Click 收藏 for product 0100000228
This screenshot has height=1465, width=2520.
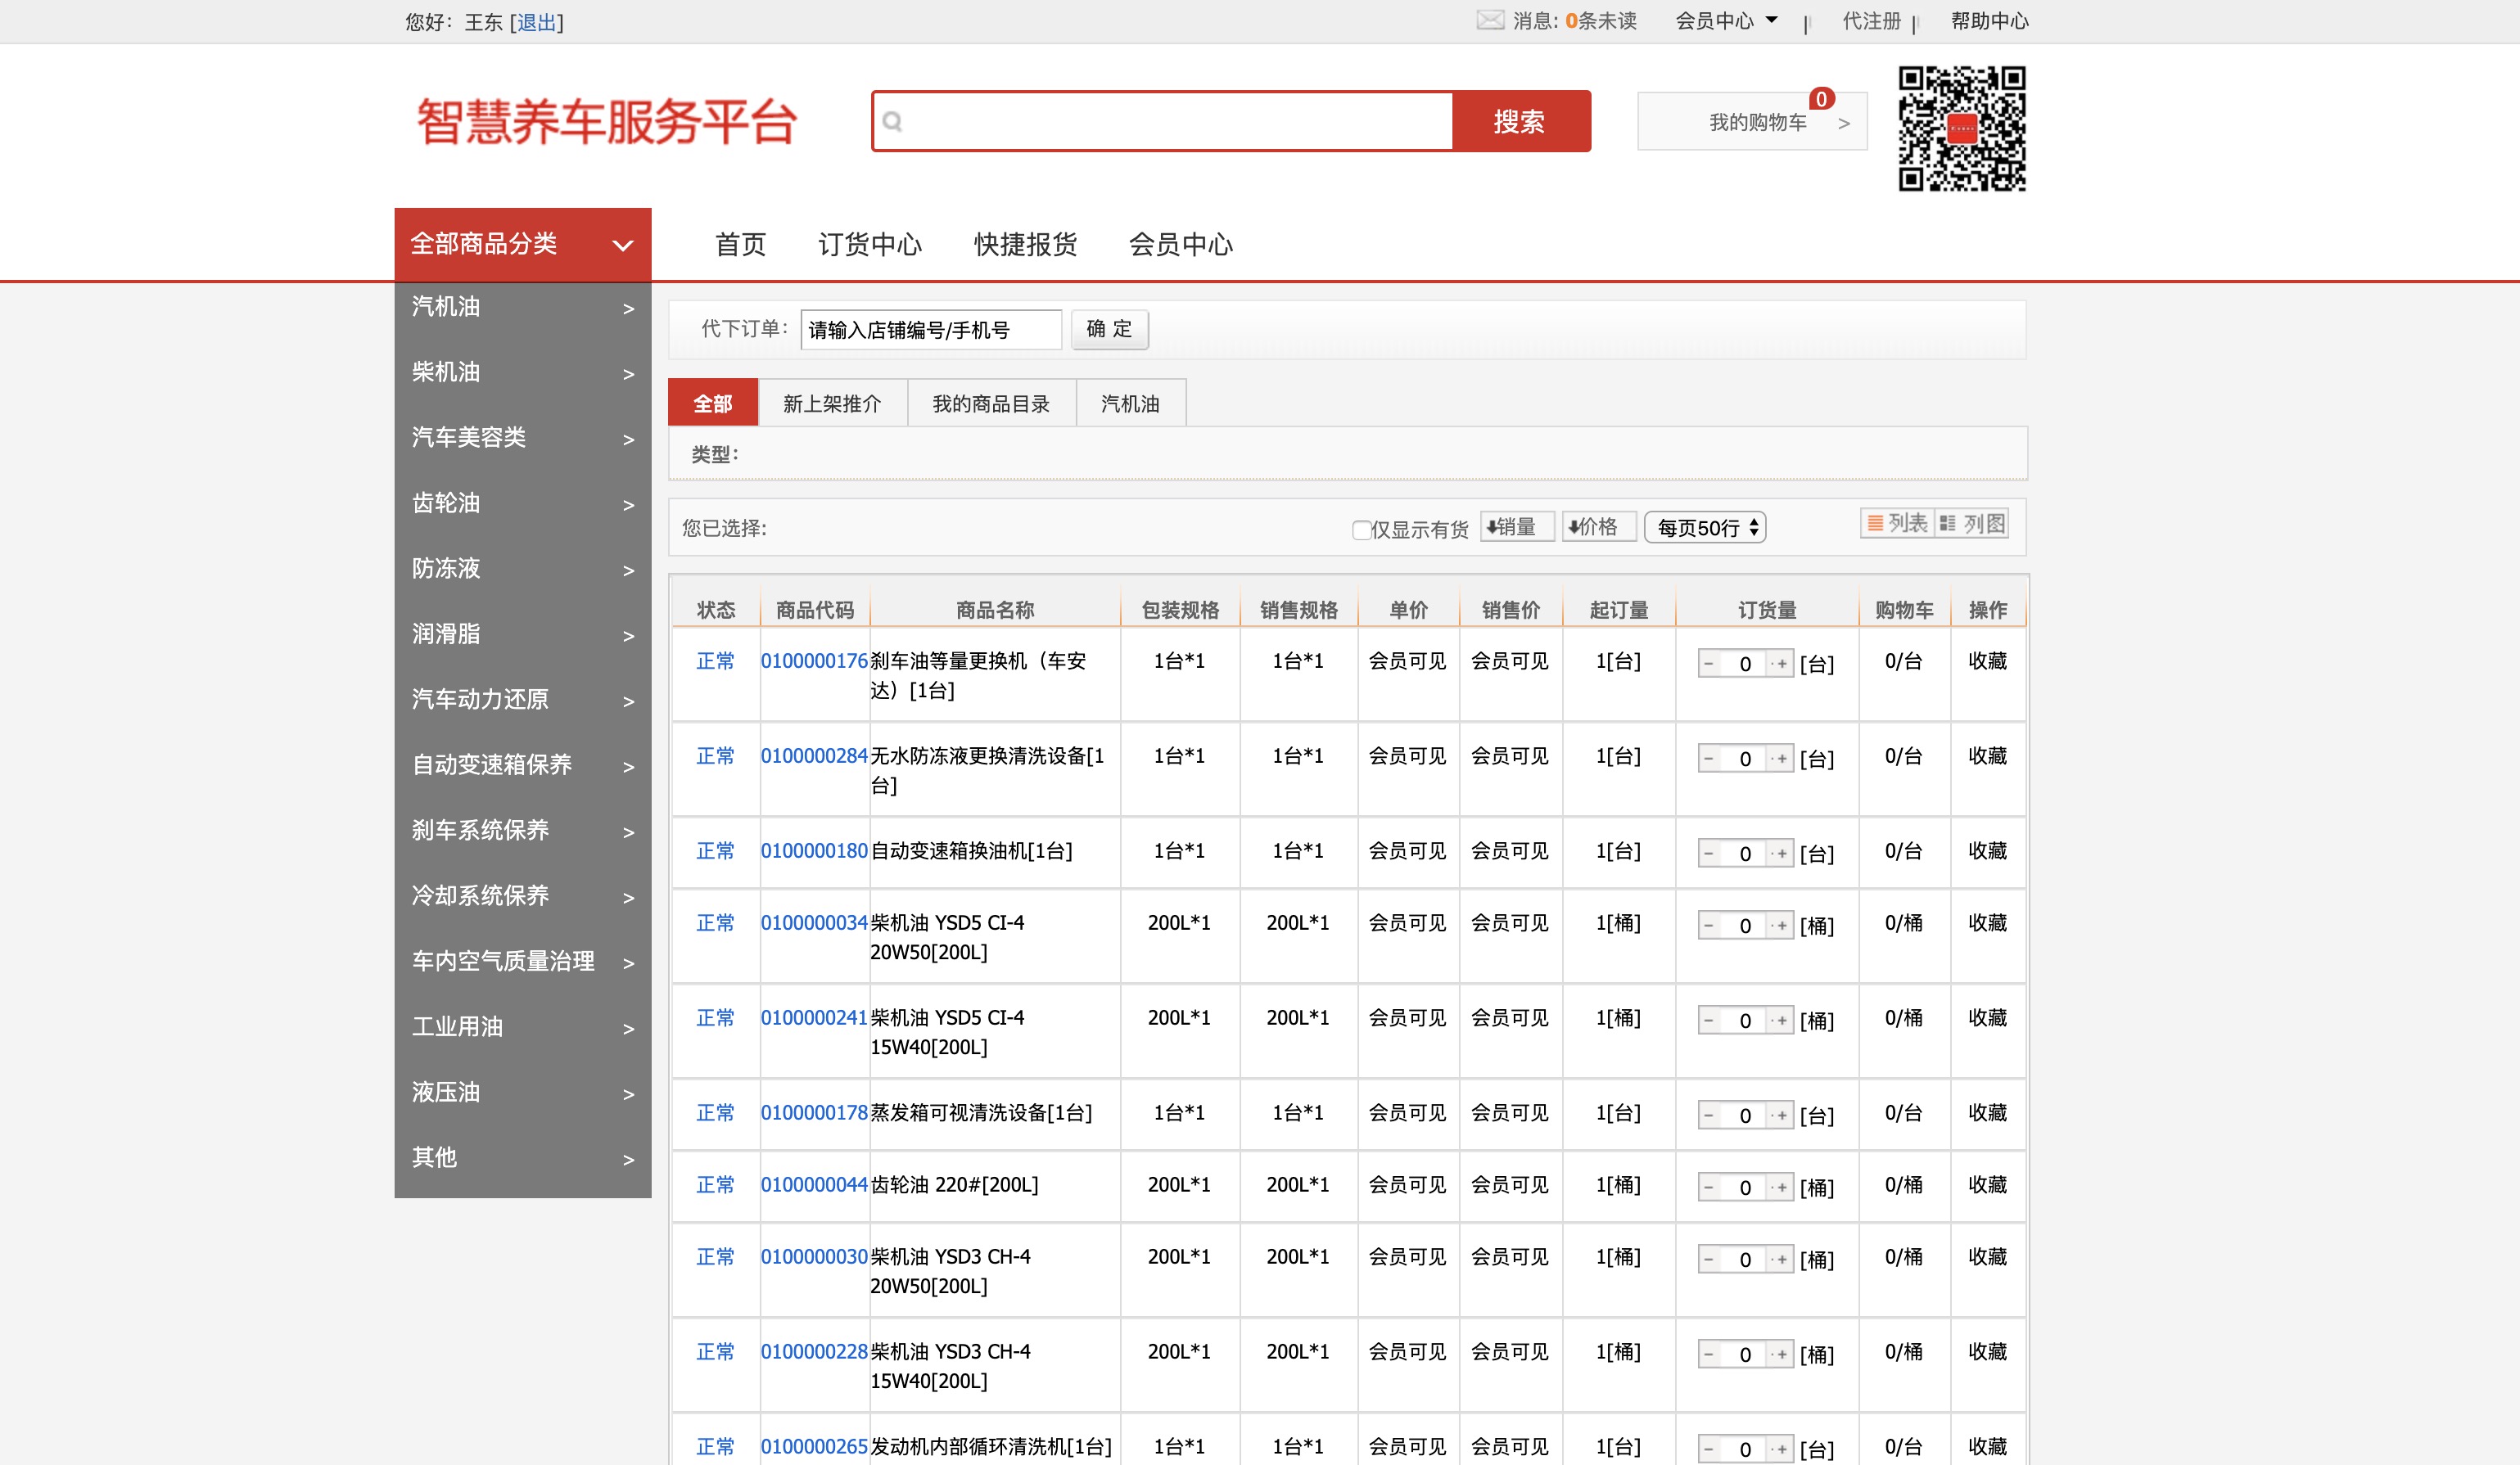[1988, 1352]
